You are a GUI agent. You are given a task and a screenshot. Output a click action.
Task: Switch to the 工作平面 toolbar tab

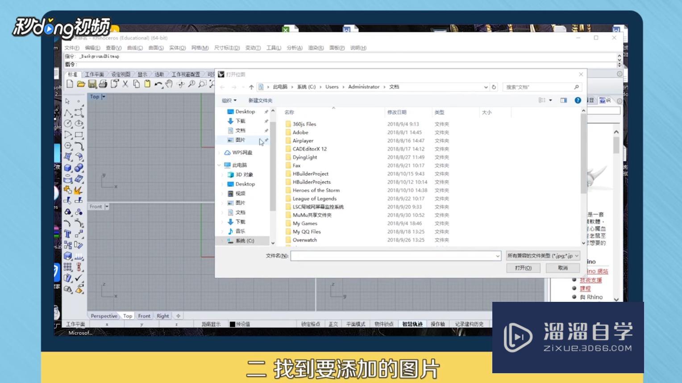[x=94, y=74]
